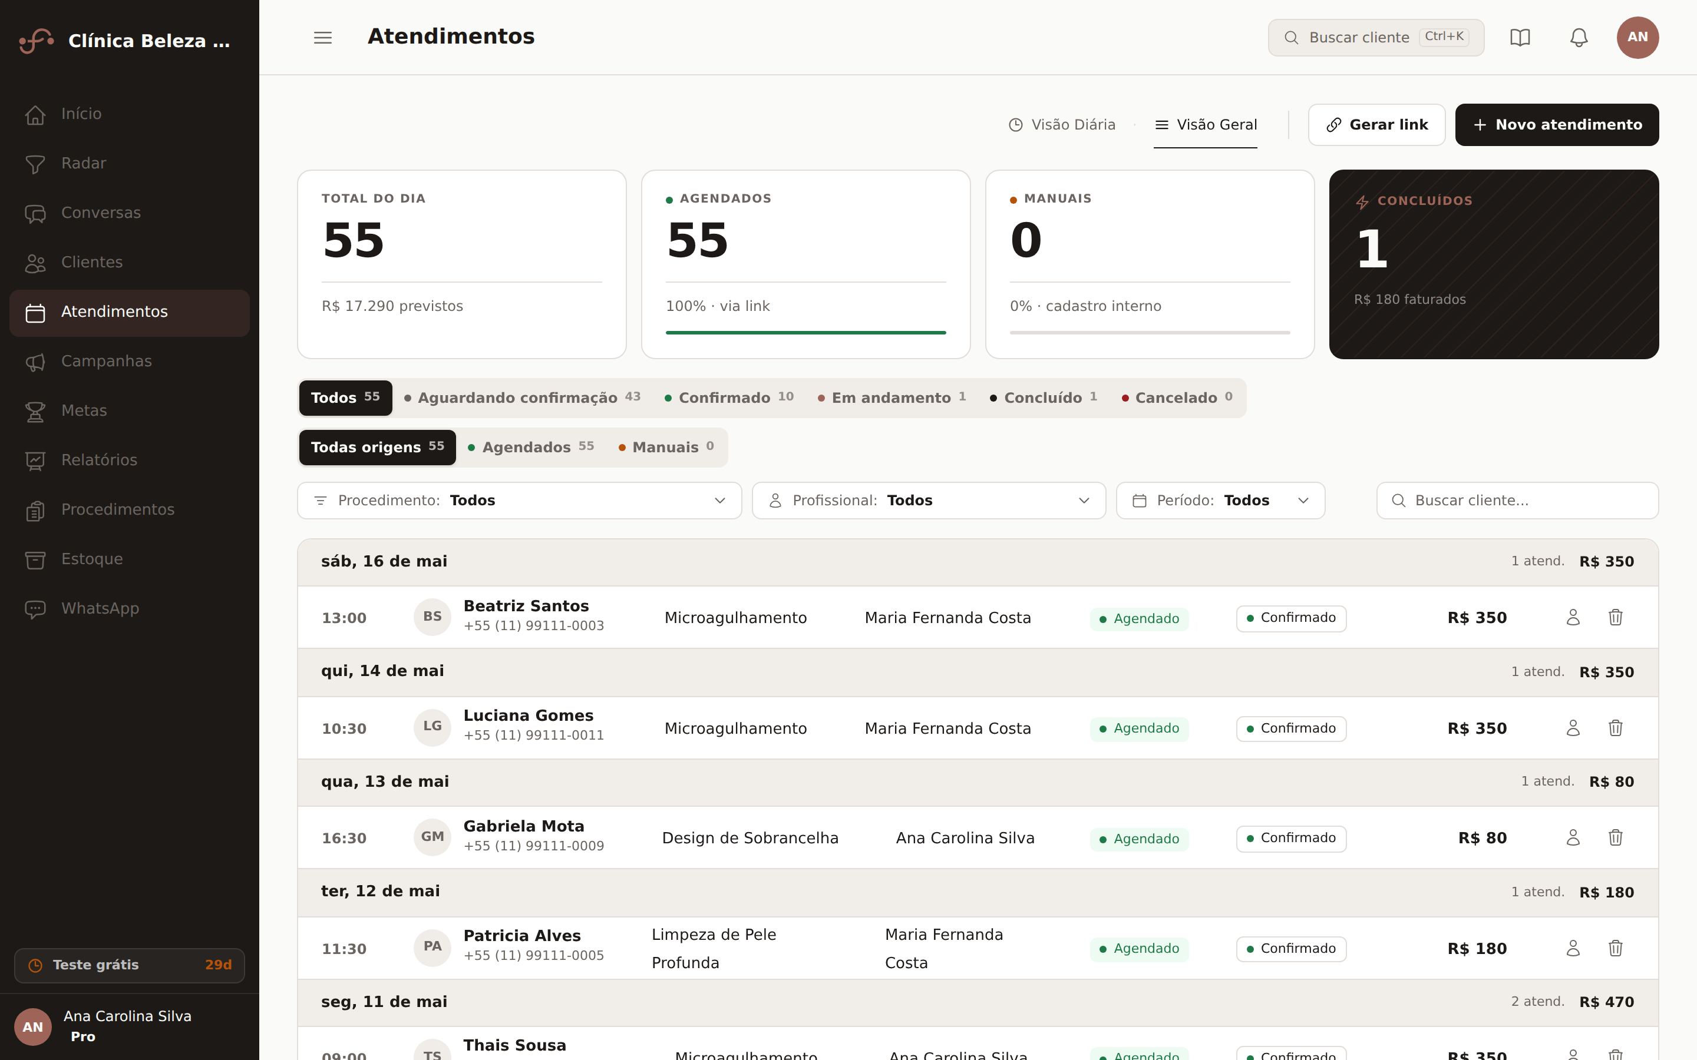This screenshot has width=1697, height=1060.
Task: Change Beatriz Santos Confirmado status
Action: click(x=1291, y=618)
